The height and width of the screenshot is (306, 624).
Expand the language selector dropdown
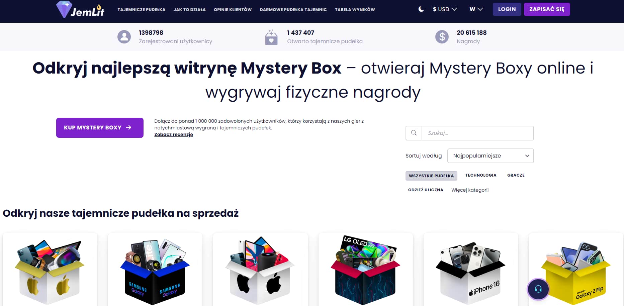476,9
